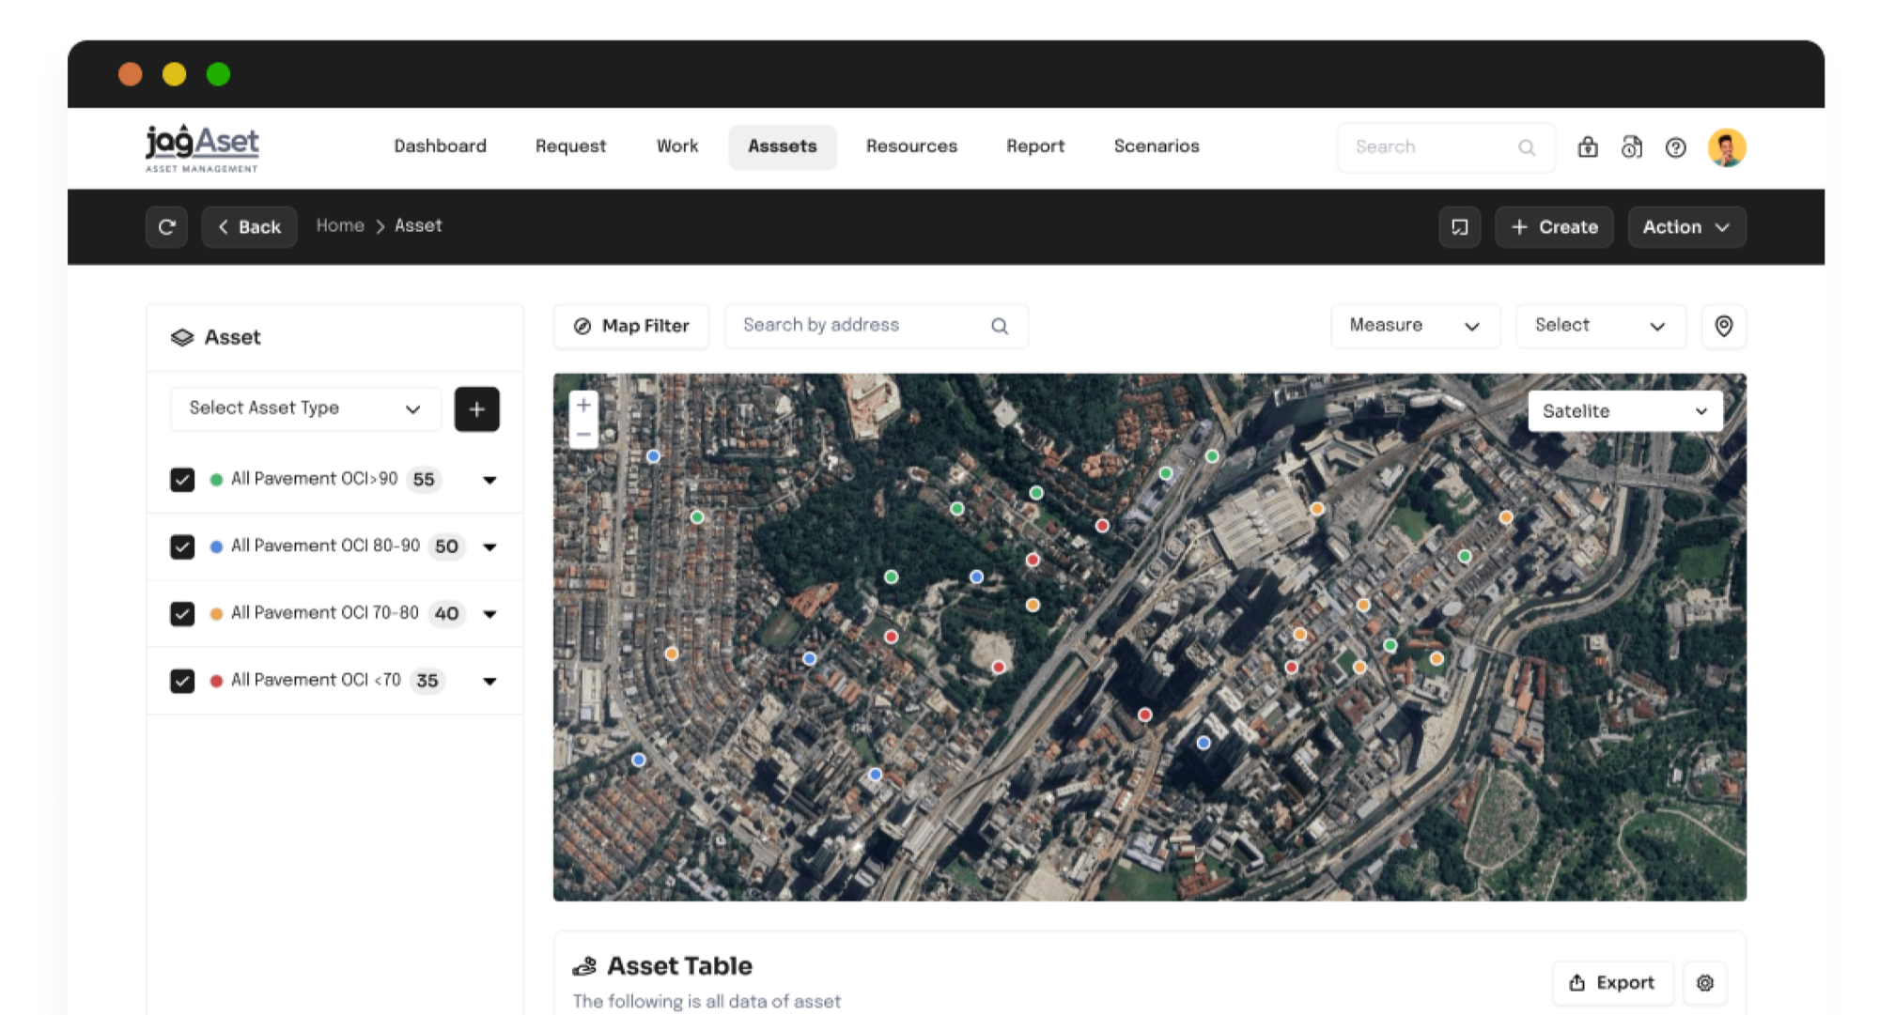Focus the top Search input field

(1445, 147)
